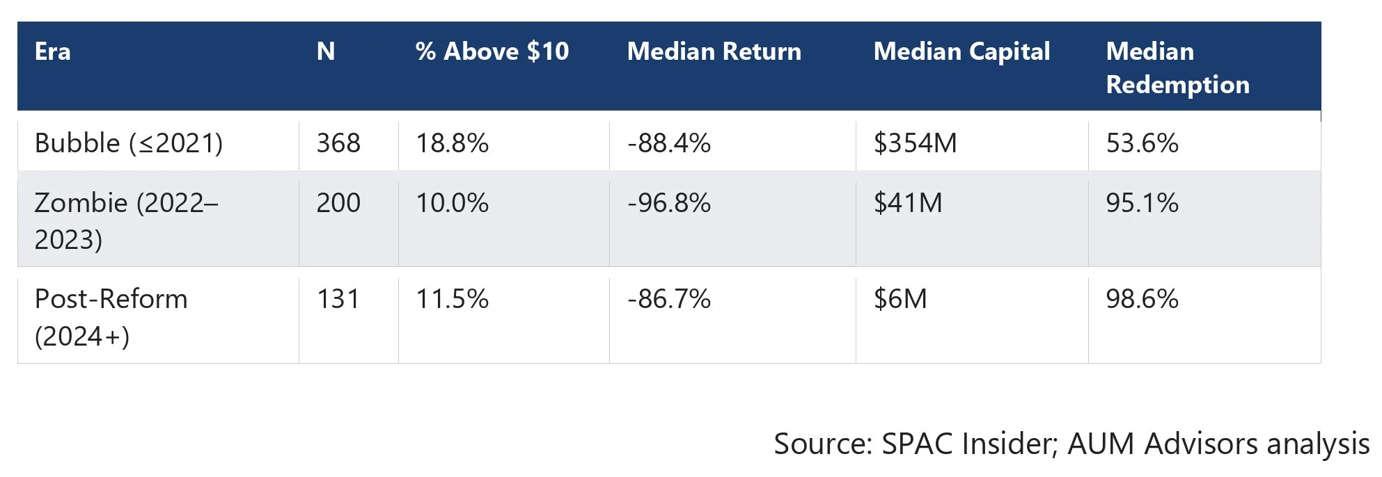Select the N column header
1382x477 pixels.
[x=326, y=51]
